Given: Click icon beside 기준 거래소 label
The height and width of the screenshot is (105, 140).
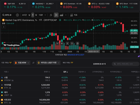Looking at the screenshot, I should [10, 63].
